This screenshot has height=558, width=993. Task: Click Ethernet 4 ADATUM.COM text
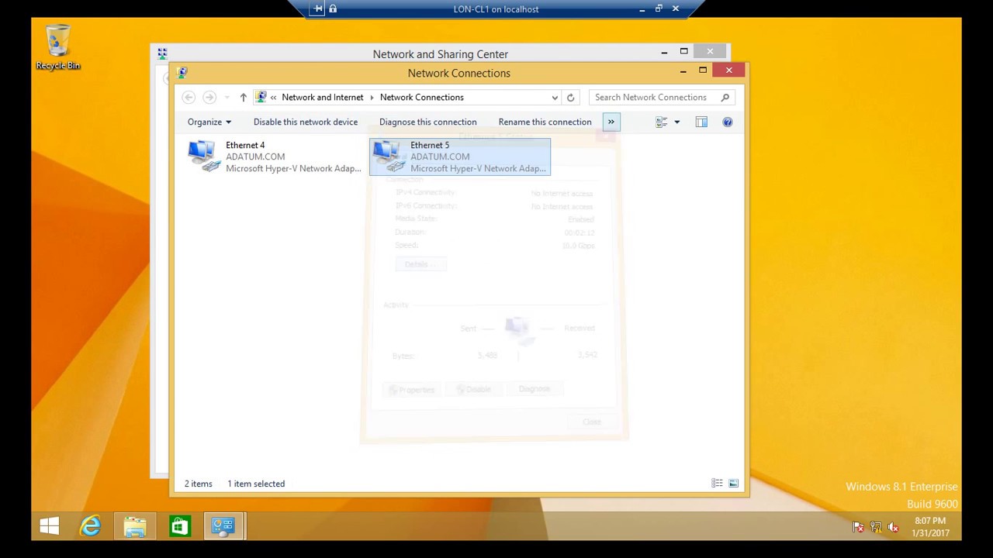255,157
